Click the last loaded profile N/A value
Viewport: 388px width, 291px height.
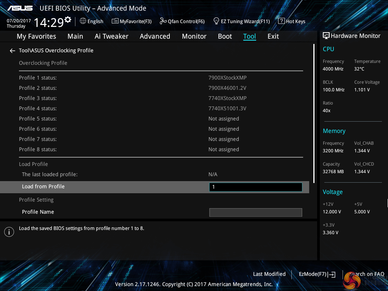pos(213,174)
